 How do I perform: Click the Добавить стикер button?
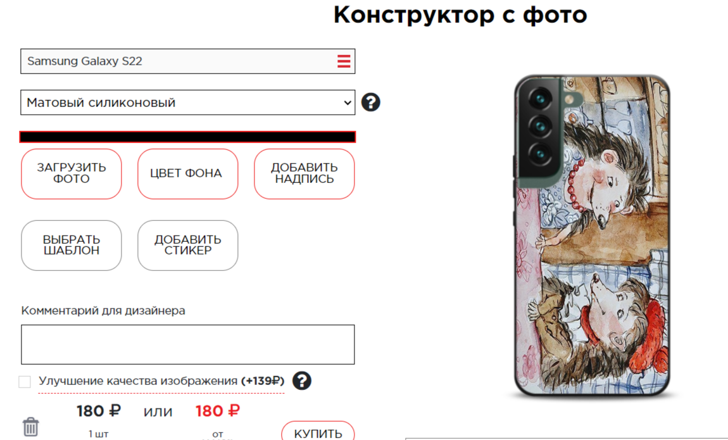tap(187, 245)
